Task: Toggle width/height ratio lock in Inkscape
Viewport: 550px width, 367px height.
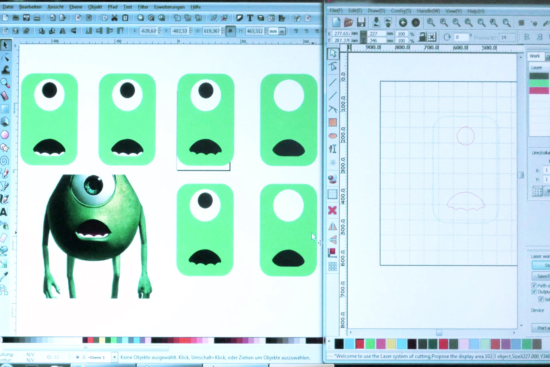Action: (230, 31)
